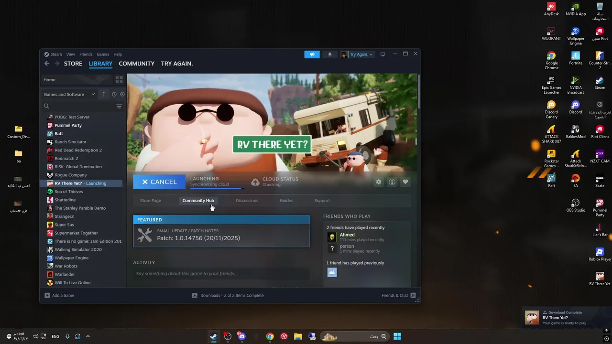Open OBS Studio desktop shortcut
This screenshot has height=344, width=612.
576,205
